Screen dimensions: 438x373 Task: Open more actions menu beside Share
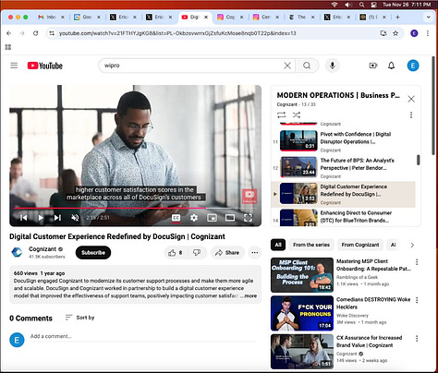tap(255, 253)
